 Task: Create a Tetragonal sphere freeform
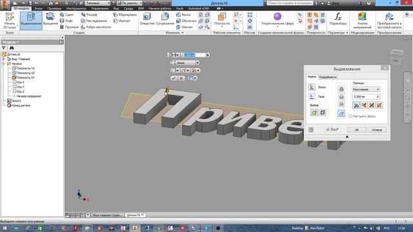tap(277, 19)
